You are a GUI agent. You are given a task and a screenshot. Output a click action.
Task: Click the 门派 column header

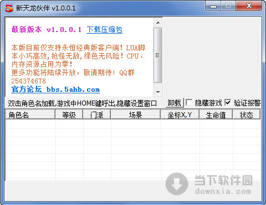(x=97, y=115)
